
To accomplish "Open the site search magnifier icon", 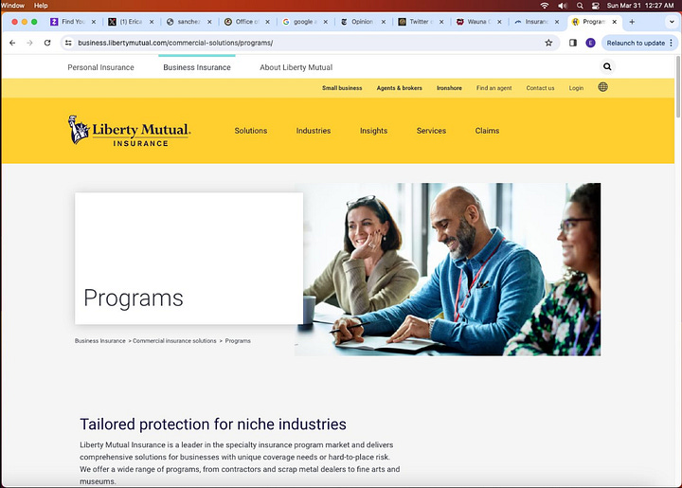I will click(x=607, y=66).
